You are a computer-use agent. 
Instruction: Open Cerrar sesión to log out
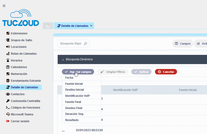(x=20, y=121)
